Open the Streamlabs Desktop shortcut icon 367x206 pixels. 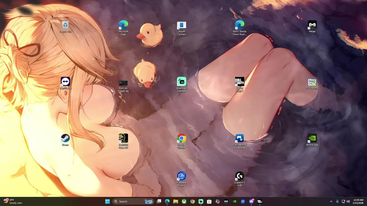[181, 85]
